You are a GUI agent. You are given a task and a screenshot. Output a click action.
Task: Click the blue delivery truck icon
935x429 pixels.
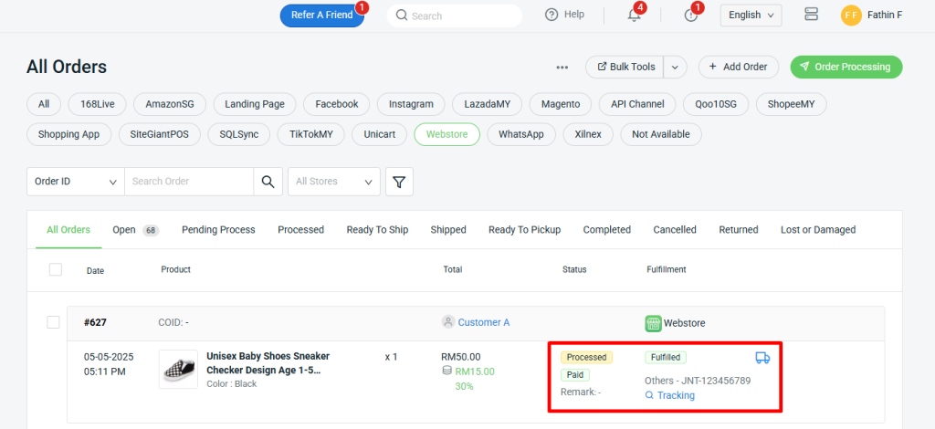pos(762,358)
